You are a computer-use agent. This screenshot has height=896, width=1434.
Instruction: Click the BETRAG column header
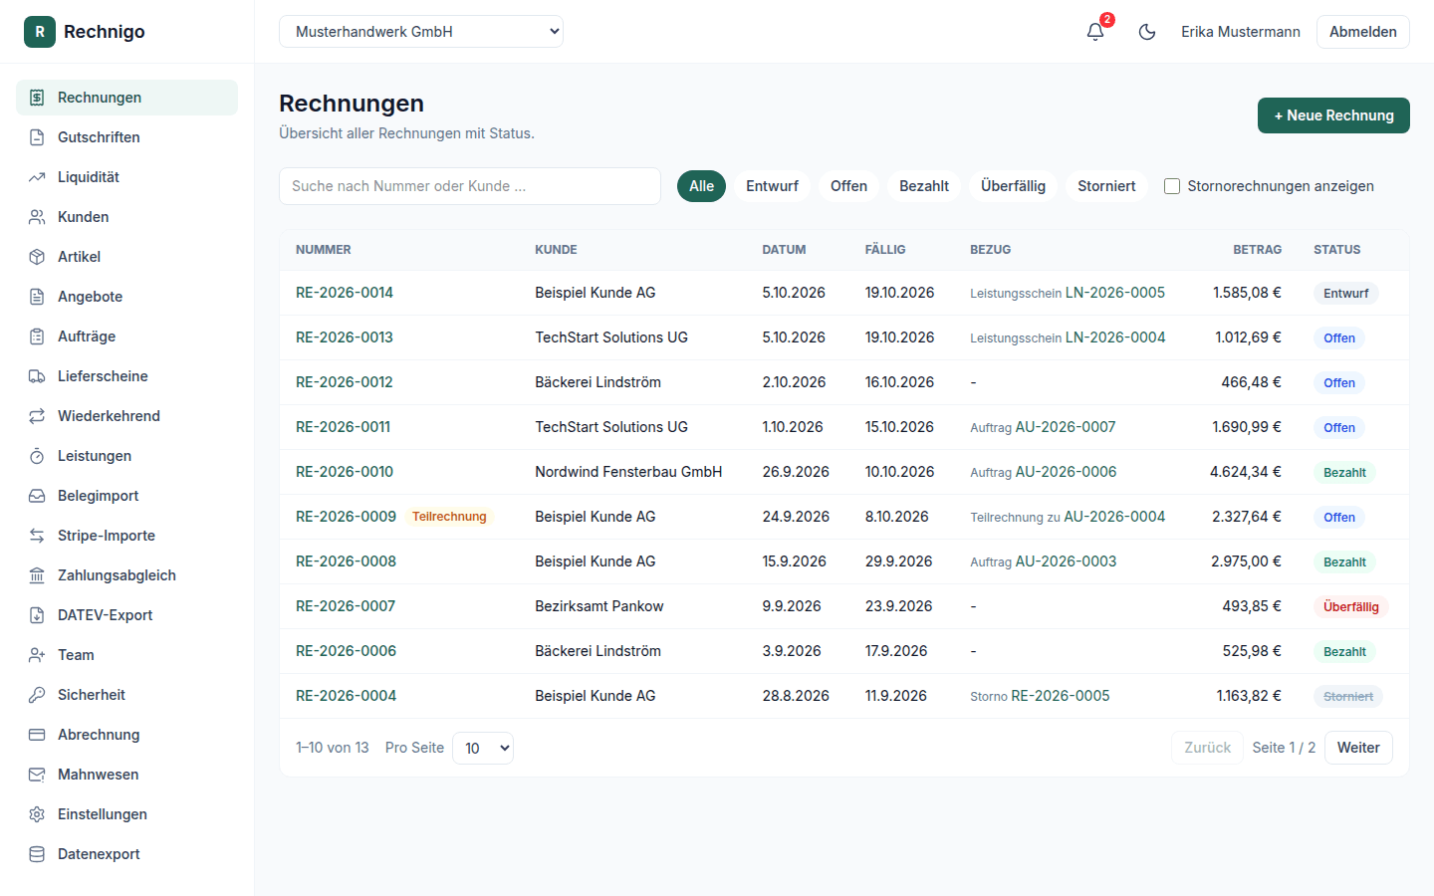[x=1257, y=250]
